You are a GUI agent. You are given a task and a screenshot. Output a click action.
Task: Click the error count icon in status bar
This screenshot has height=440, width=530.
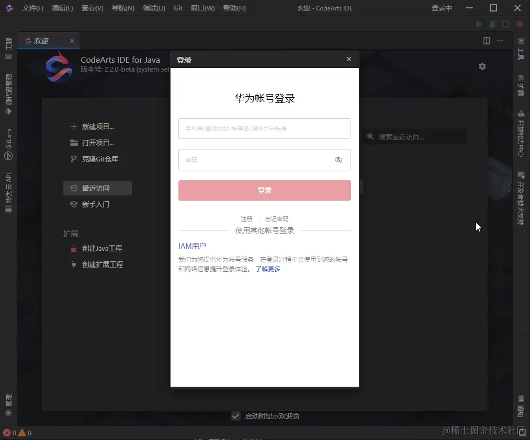(7, 433)
